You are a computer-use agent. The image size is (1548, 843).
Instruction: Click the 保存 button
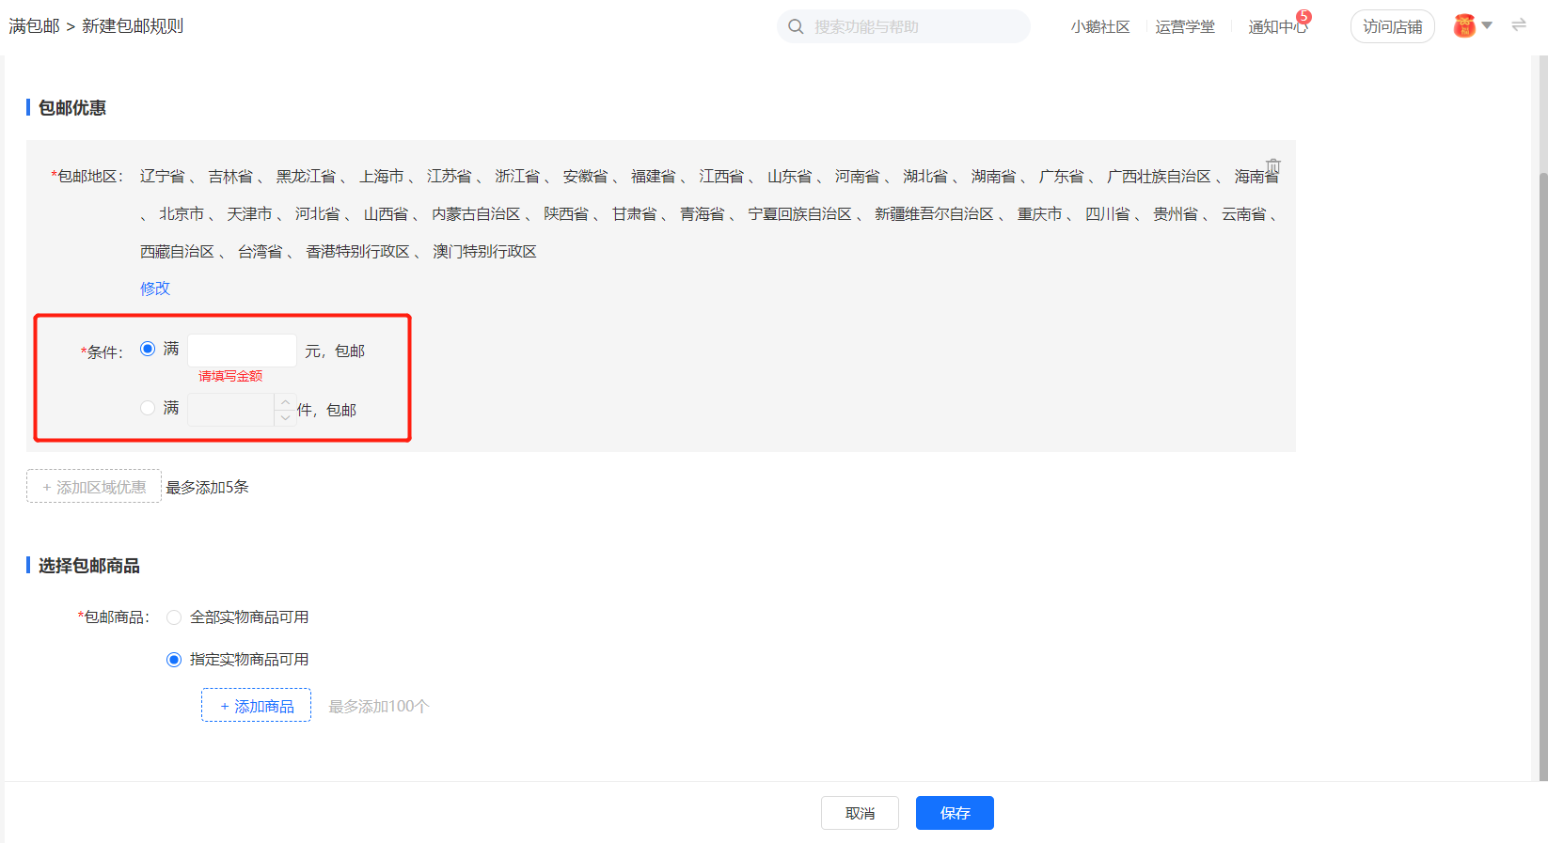(955, 813)
